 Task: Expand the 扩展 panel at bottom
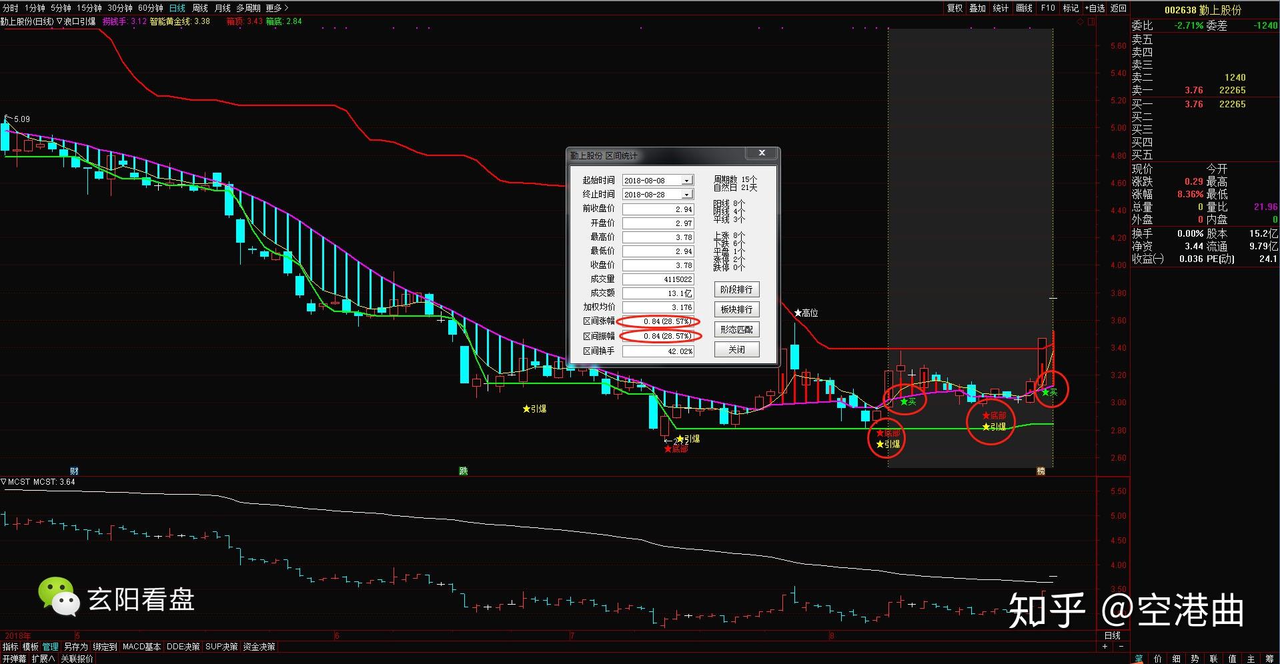(x=43, y=659)
